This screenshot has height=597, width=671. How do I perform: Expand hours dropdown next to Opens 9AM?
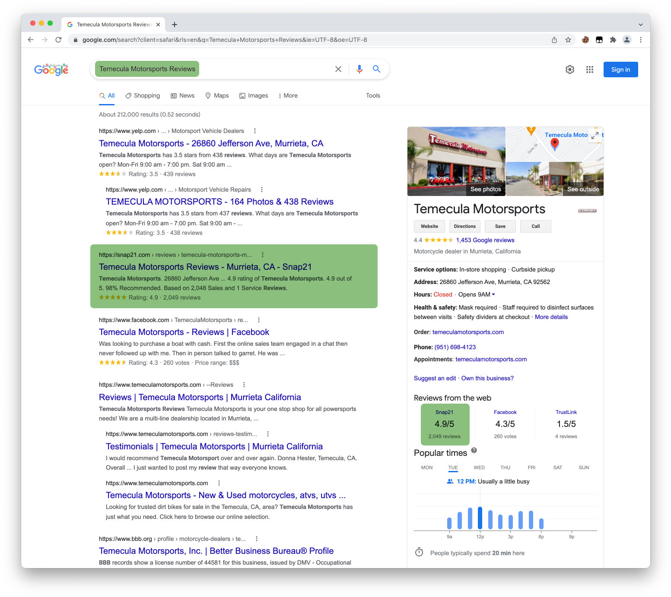tap(493, 294)
